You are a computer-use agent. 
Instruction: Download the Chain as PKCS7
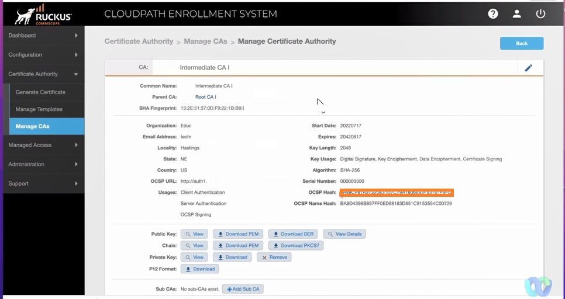tap(296, 246)
